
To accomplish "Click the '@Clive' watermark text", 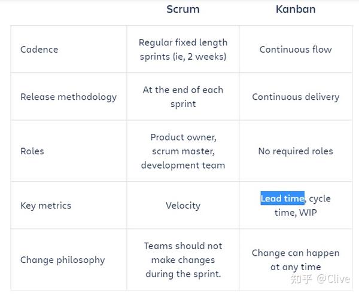I will [333, 279].
